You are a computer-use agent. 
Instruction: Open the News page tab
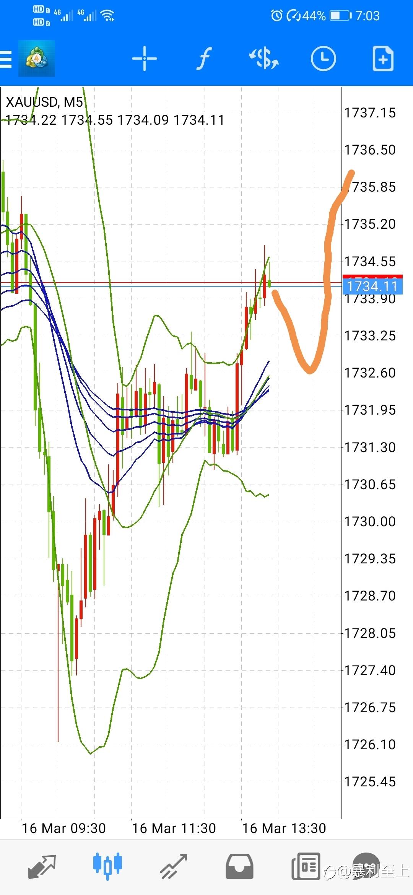tap(306, 866)
